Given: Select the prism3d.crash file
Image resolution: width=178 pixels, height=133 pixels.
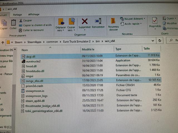Looking at the screenshot, I should 91,85.
